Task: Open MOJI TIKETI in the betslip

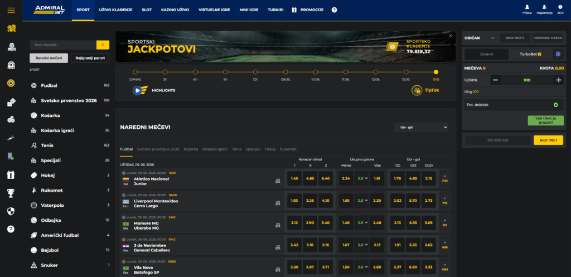Action: point(515,38)
